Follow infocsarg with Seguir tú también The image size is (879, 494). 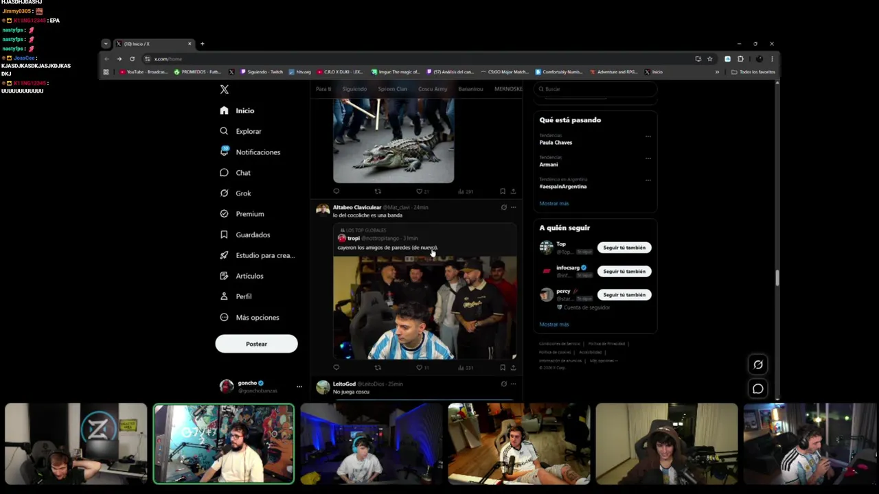[x=624, y=272]
